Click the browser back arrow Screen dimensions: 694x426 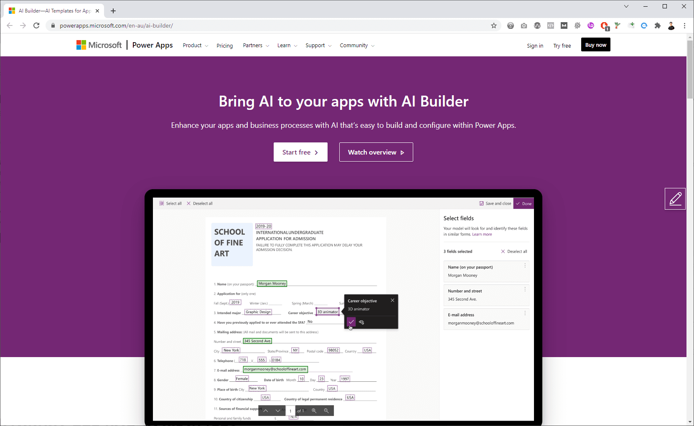pyautogui.click(x=10, y=25)
